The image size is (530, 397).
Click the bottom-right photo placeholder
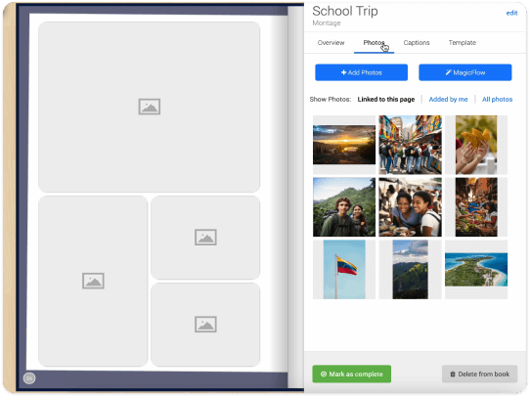pos(205,325)
